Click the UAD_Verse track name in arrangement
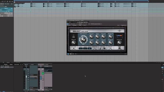164x92 pixels. [x=7, y=4]
